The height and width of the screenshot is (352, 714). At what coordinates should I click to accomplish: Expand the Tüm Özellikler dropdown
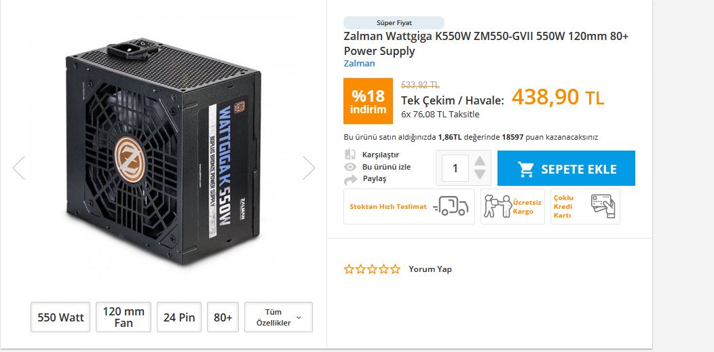pos(278,317)
